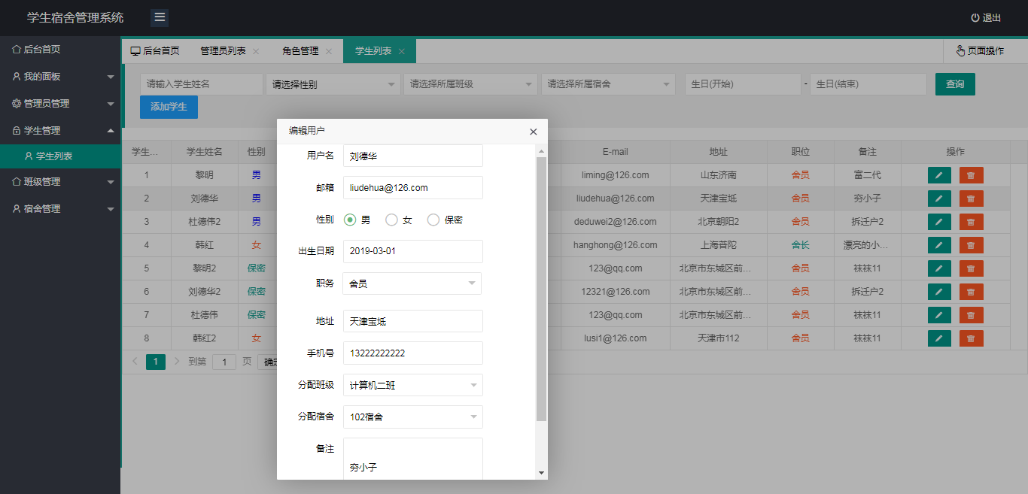Image resolution: width=1028 pixels, height=494 pixels.
Task: Open the edit pencil icon for 黎明
Action: [938, 175]
